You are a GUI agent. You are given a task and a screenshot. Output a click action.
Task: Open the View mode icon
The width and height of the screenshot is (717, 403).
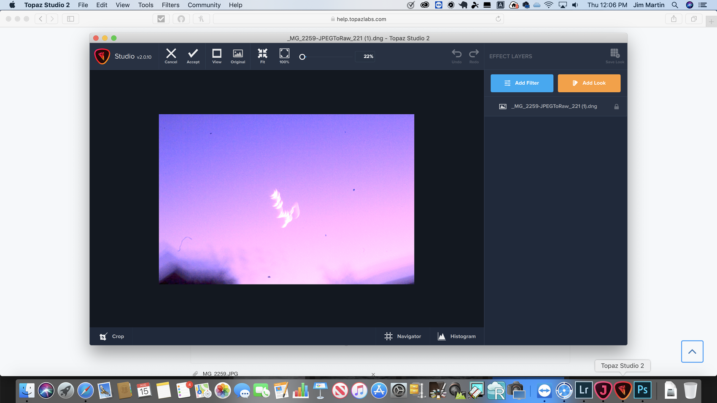[x=217, y=56]
